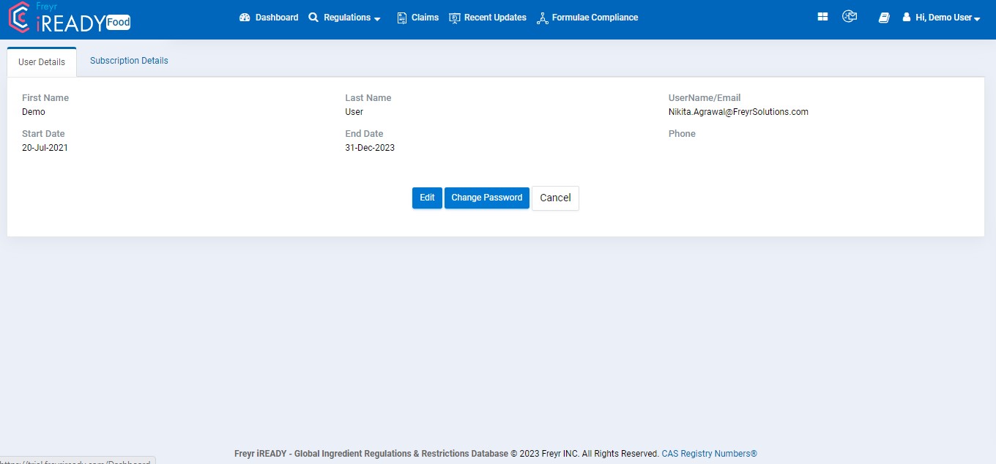Click the Freyr iREADY Food logo

(69, 18)
